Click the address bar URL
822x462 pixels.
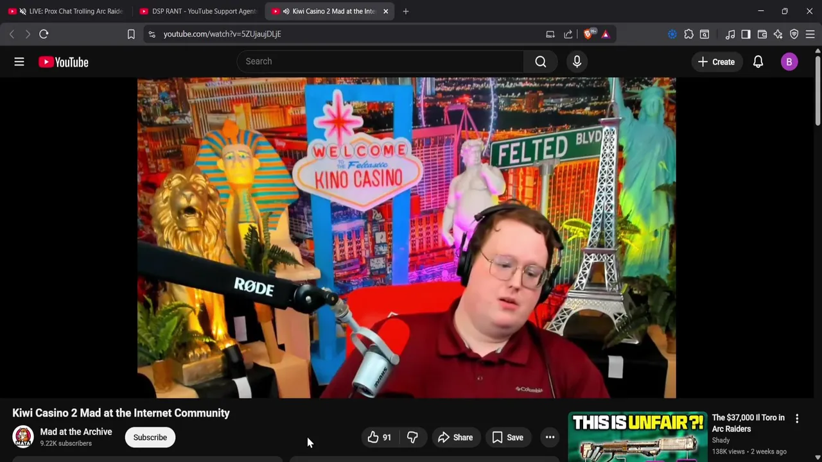[x=222, y=34]
